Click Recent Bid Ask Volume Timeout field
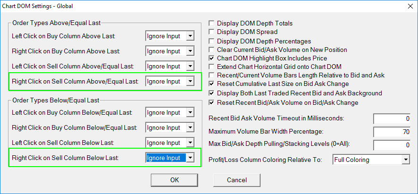The width and height of the screenshot is (418, 194). point(392,118)
